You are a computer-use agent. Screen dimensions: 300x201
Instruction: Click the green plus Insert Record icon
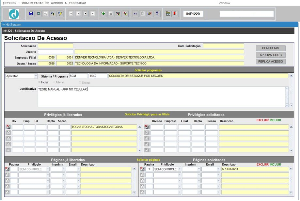[103, 14]
